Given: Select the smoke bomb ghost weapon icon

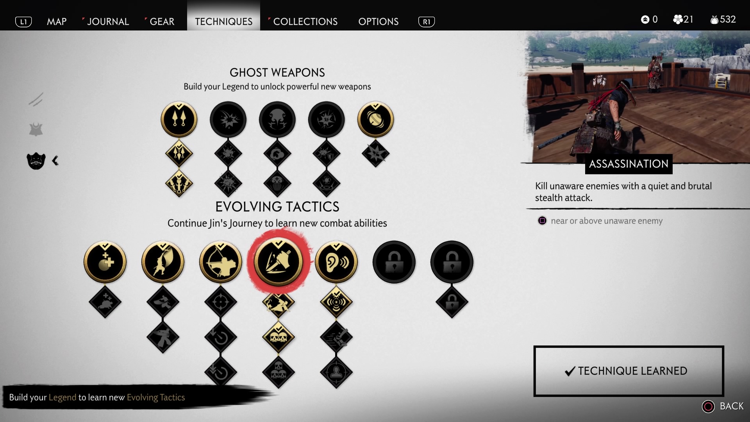Looking at the screenshot, I should [x=277, y=120].
